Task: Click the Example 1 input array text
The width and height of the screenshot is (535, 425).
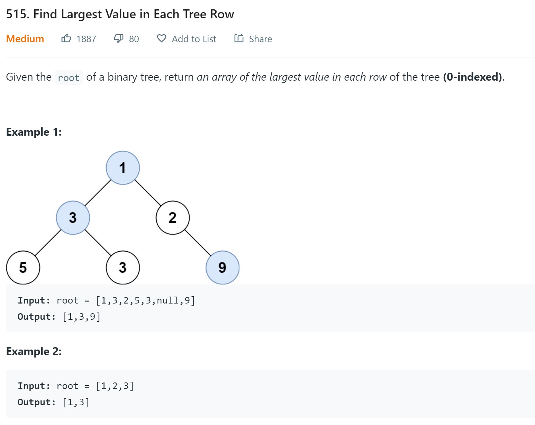Action: pyautogui.click(x=145, y=300)
